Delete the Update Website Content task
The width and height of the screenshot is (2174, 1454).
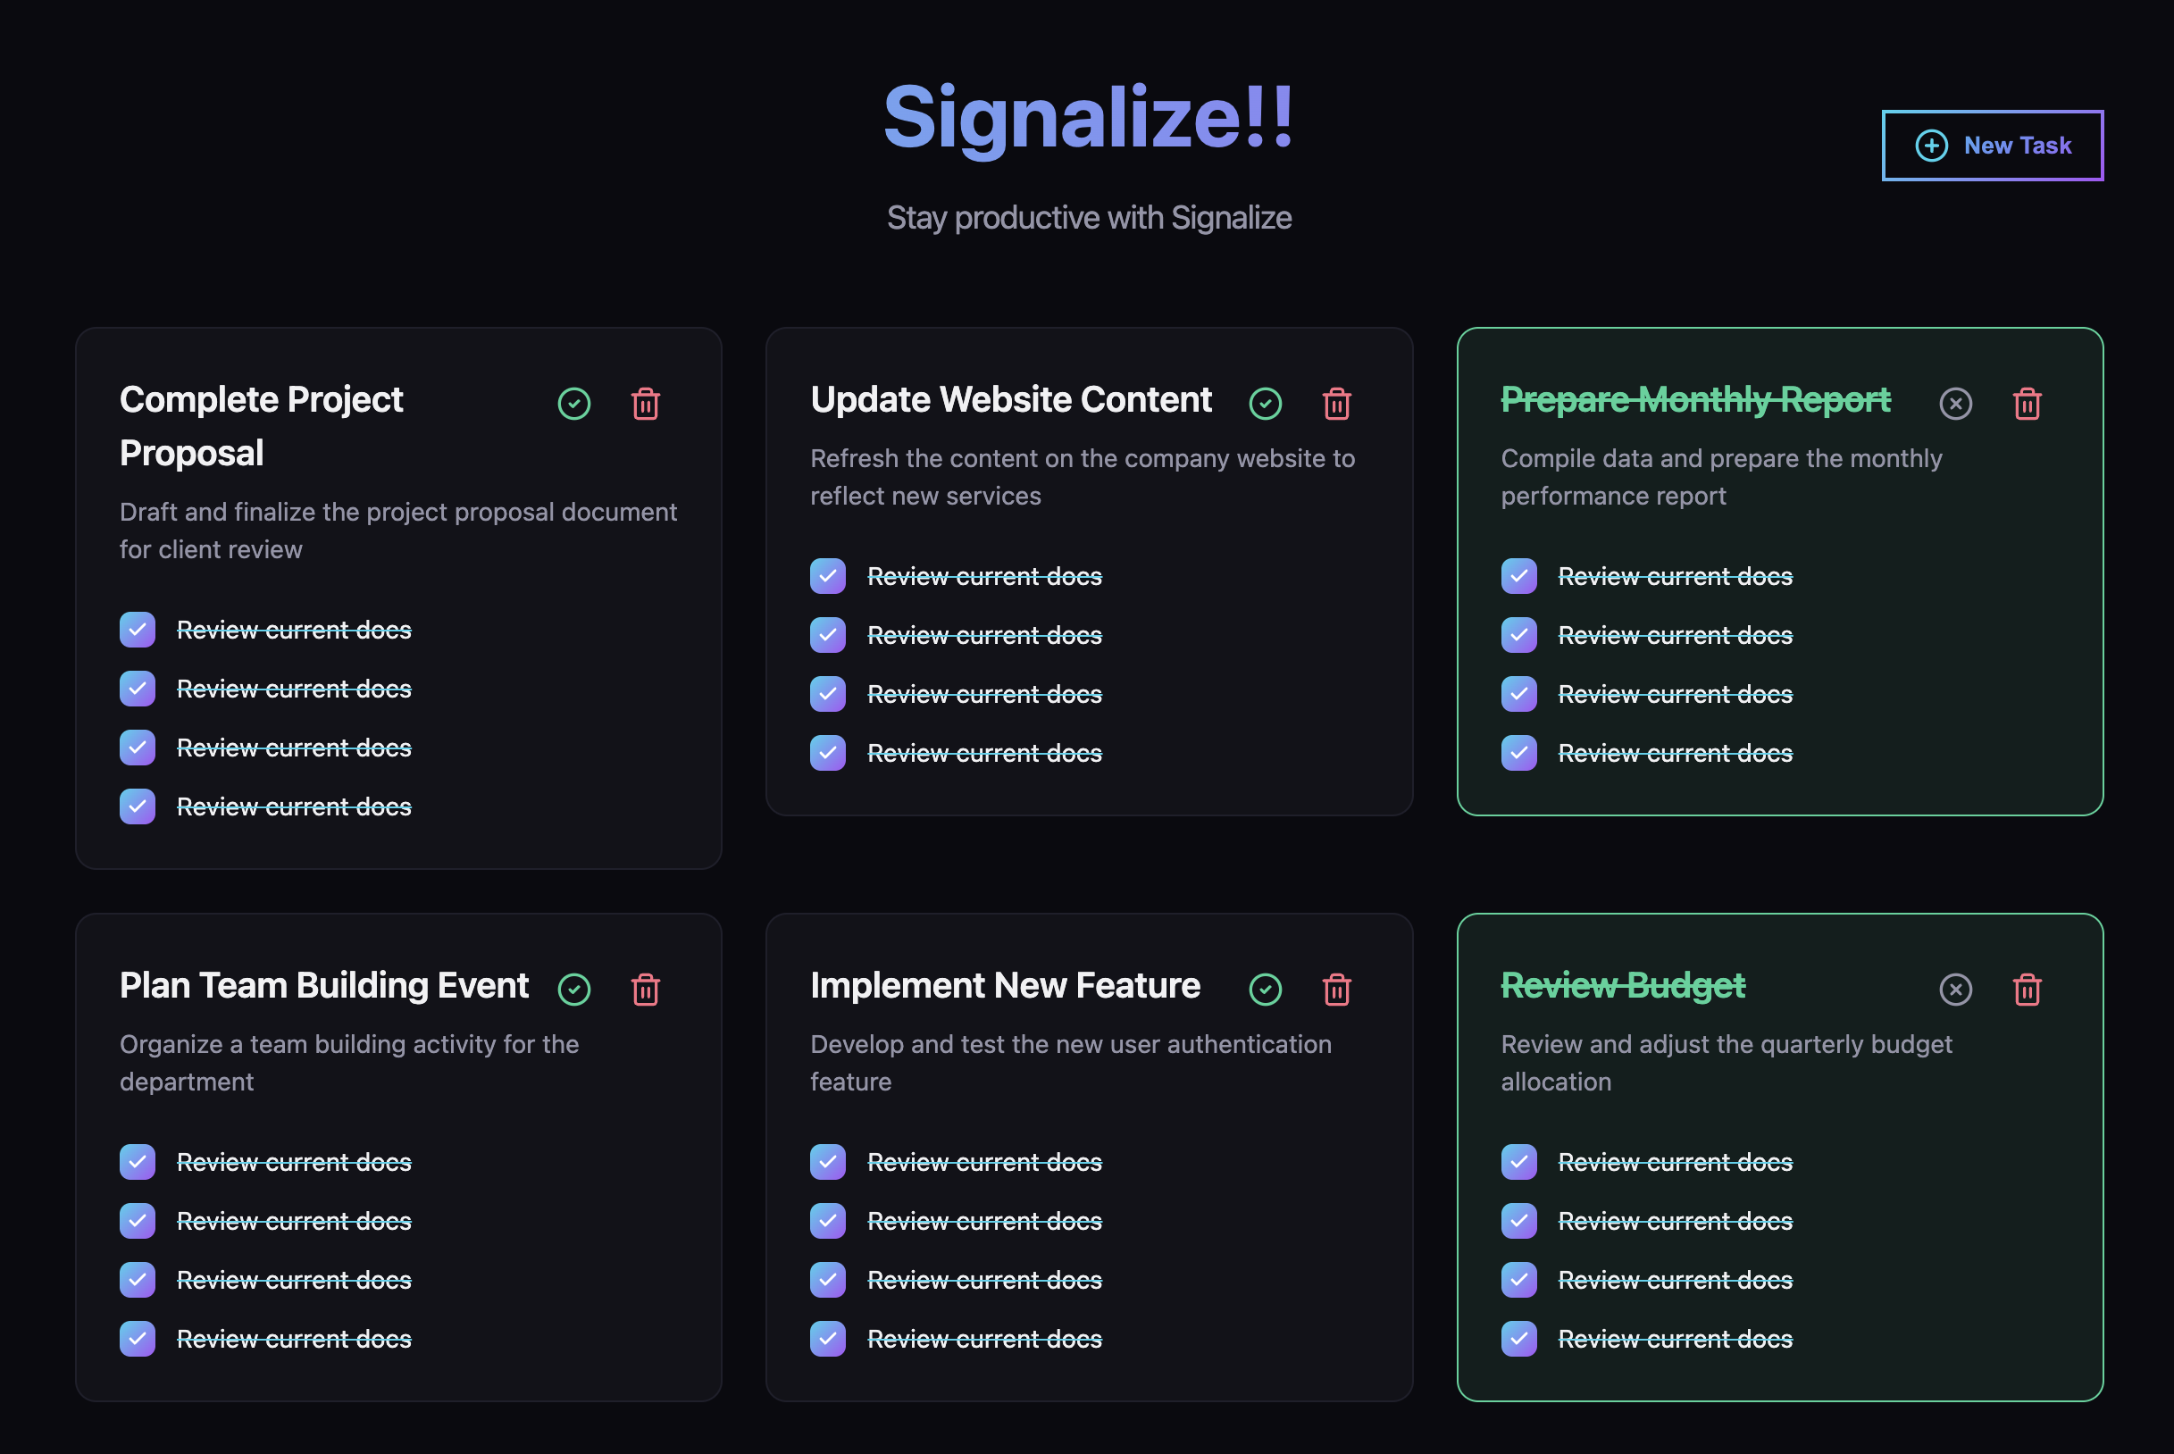(1336, 404)
